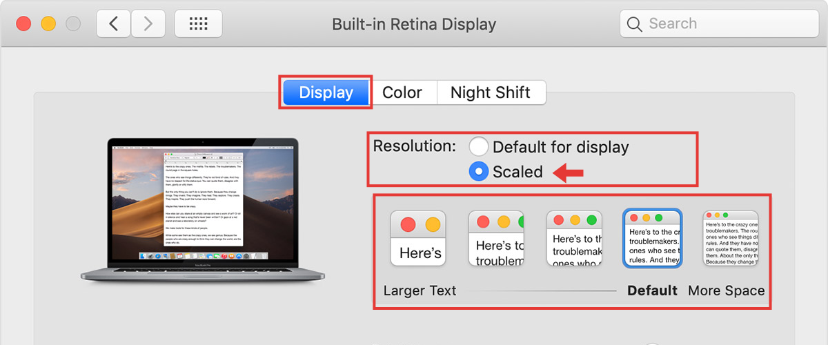
Task: Select the highlighted Default resolution thumbnail
Action: coord(653,238)
